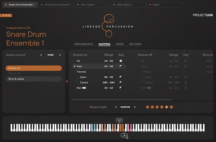The image size is (216, 142).
Task: Select the Hit row under Snares on
Action: [x=99, y=61]
